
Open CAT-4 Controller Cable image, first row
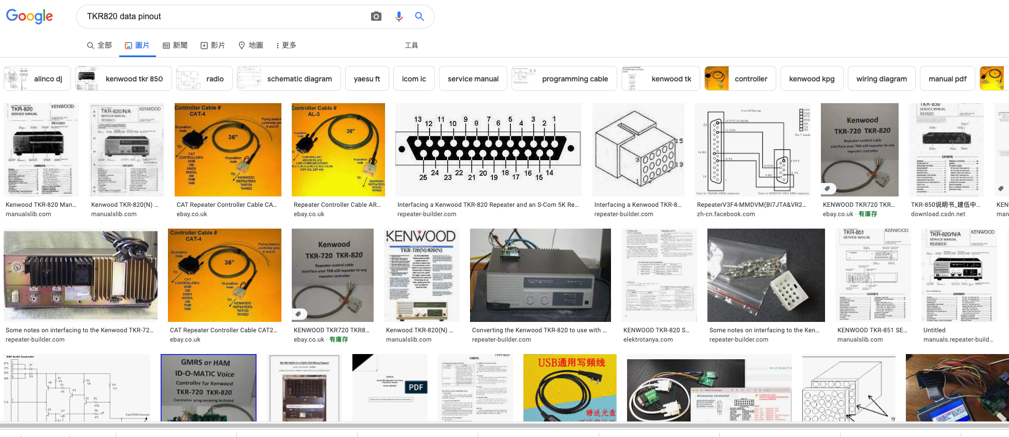click(228, 150)
